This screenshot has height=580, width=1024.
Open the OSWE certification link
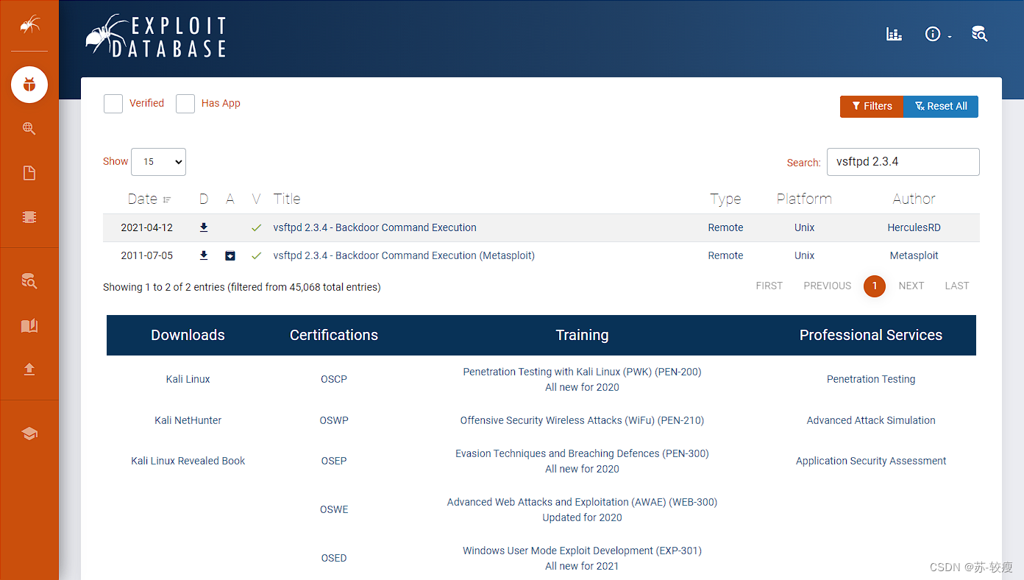pos(334,509)
